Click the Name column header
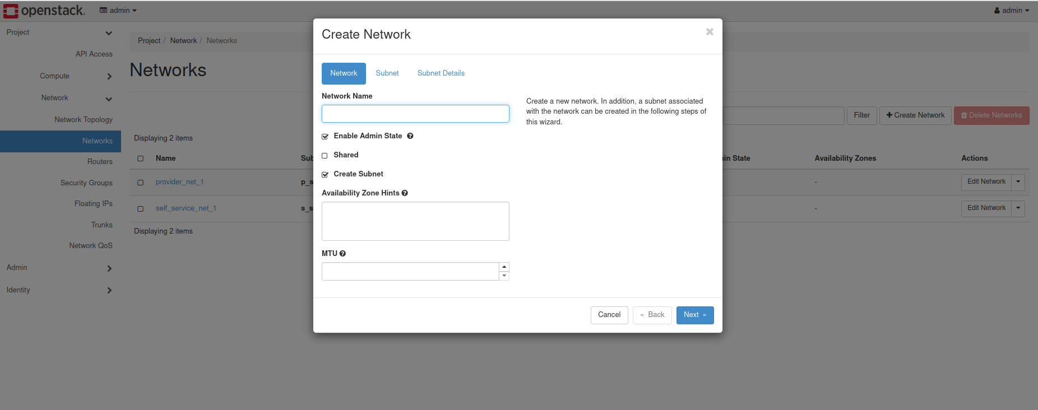1038x410 pixels. (166, 159)
